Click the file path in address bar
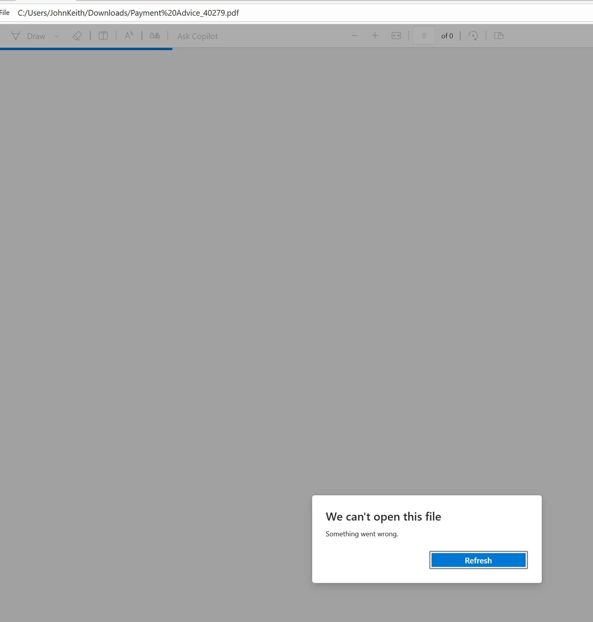 click(128, 13)
